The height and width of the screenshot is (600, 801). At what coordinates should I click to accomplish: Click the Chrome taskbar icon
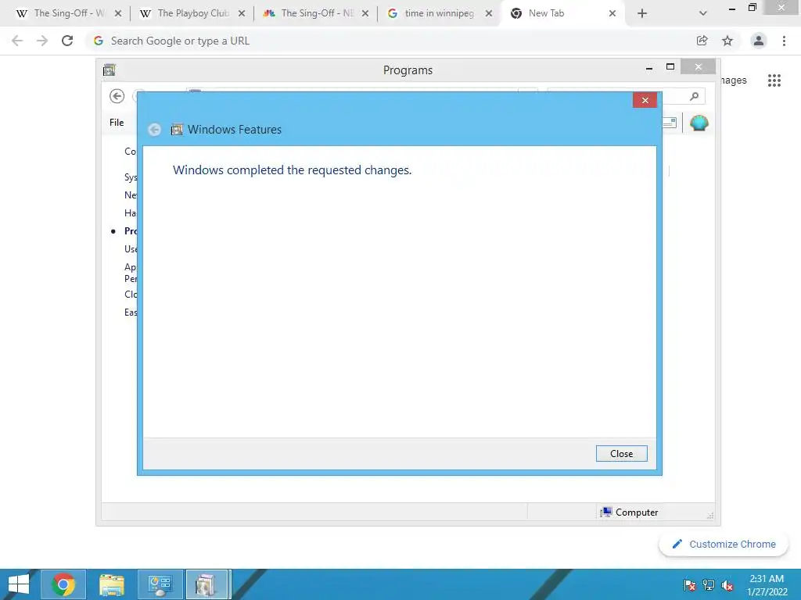tap(63, 584)
